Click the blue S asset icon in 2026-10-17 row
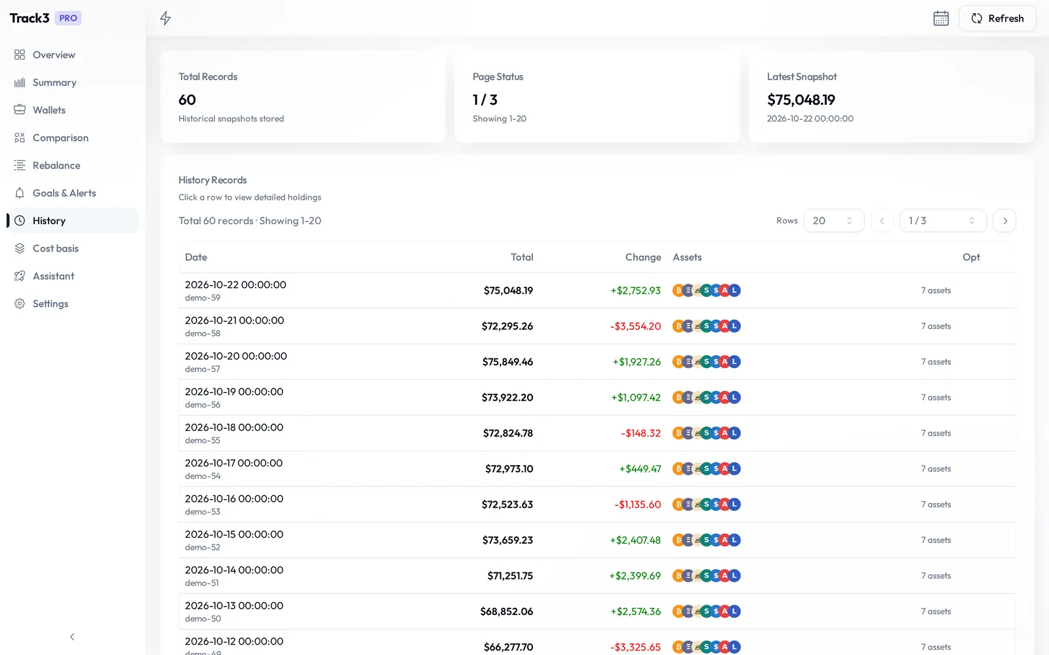 (x=716, y=469)
